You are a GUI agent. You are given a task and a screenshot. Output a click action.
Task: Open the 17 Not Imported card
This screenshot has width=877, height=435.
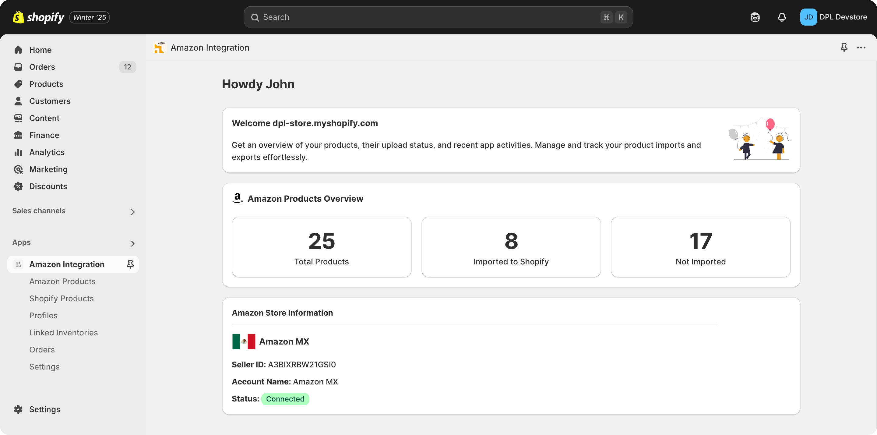click(700, 247)
